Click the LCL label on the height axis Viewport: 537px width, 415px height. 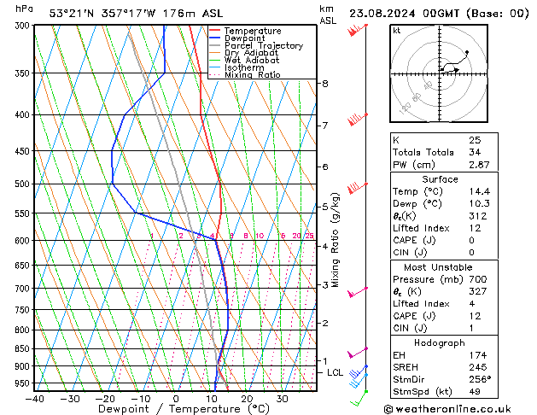(x=335, y=372)
